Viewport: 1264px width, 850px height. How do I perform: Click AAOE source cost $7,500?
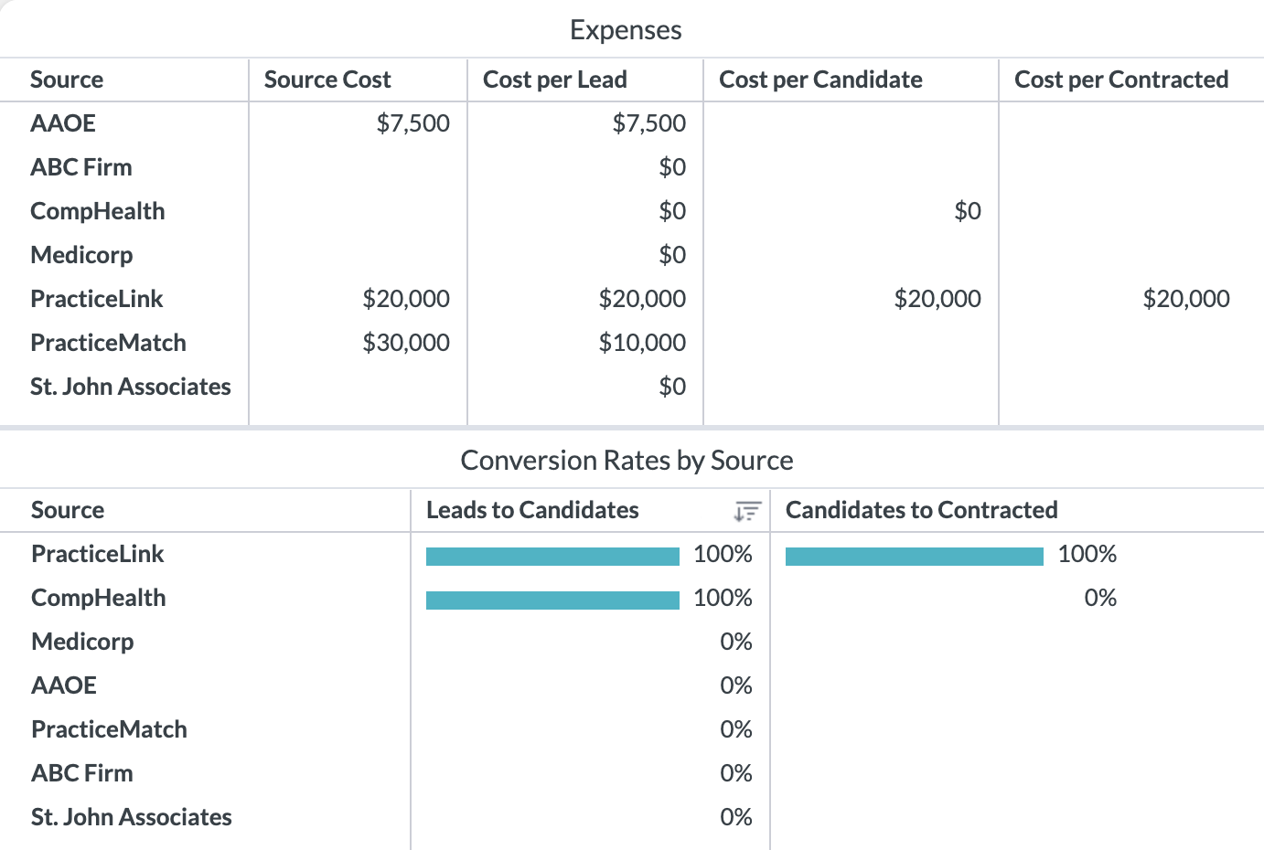413,123
